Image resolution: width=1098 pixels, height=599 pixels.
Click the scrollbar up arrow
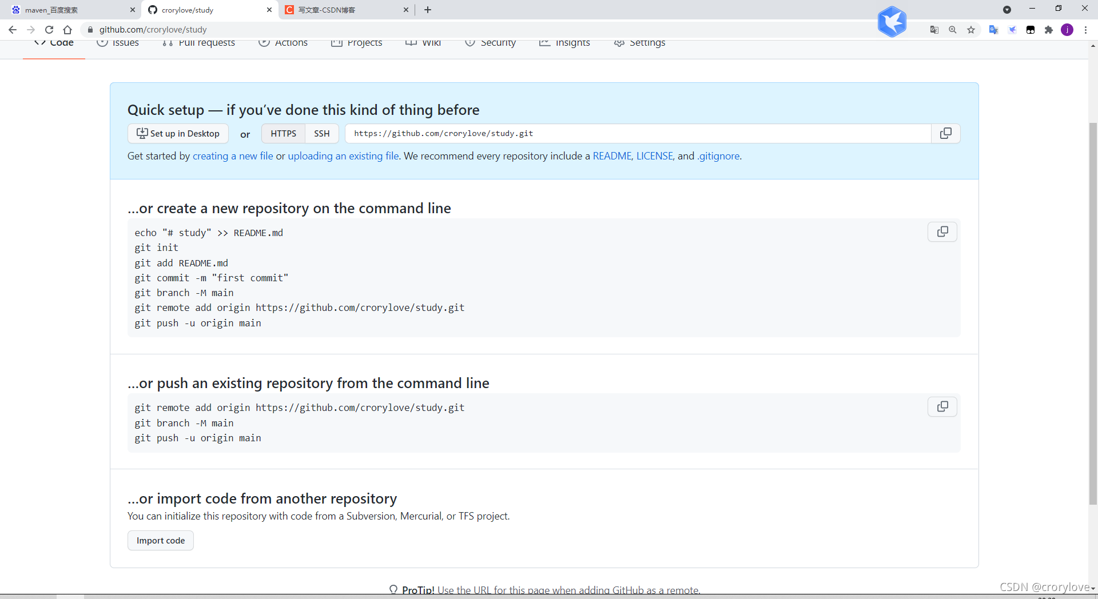pyautogui.click(x=1093, y=46)
